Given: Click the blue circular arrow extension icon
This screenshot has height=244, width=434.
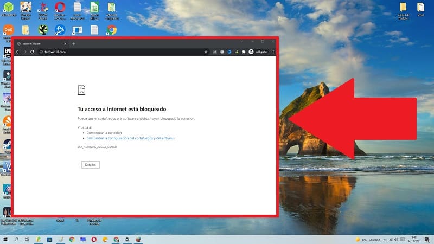Looking at the screenshot, I should pos(229,52).
